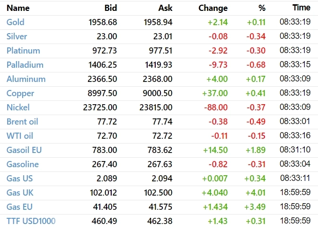Click the Gas EU link

click(x=20, y=207)
